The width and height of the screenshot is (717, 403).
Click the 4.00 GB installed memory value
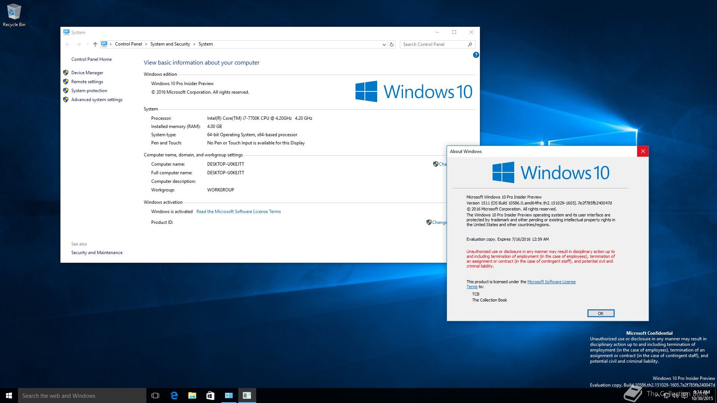[x=214, y=126]
